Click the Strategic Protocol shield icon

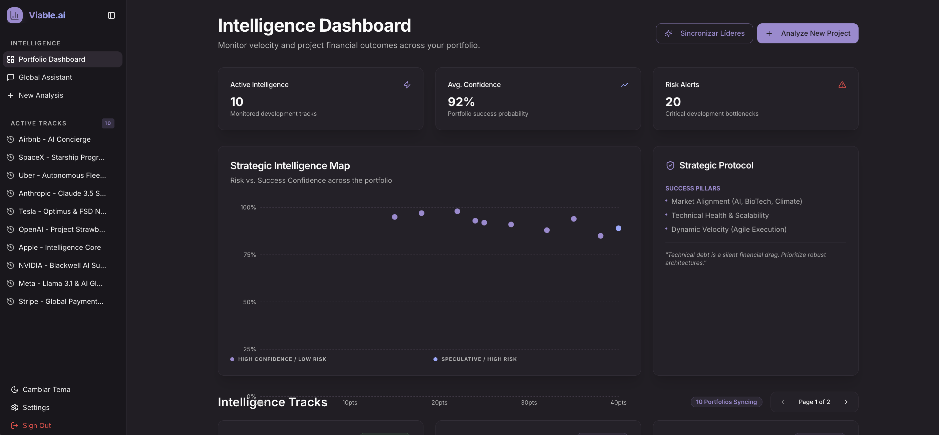[x=670, y=165]
